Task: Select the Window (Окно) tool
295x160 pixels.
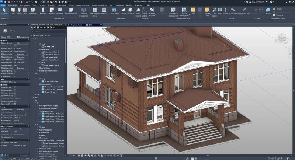Action: (x=24, y=11)
